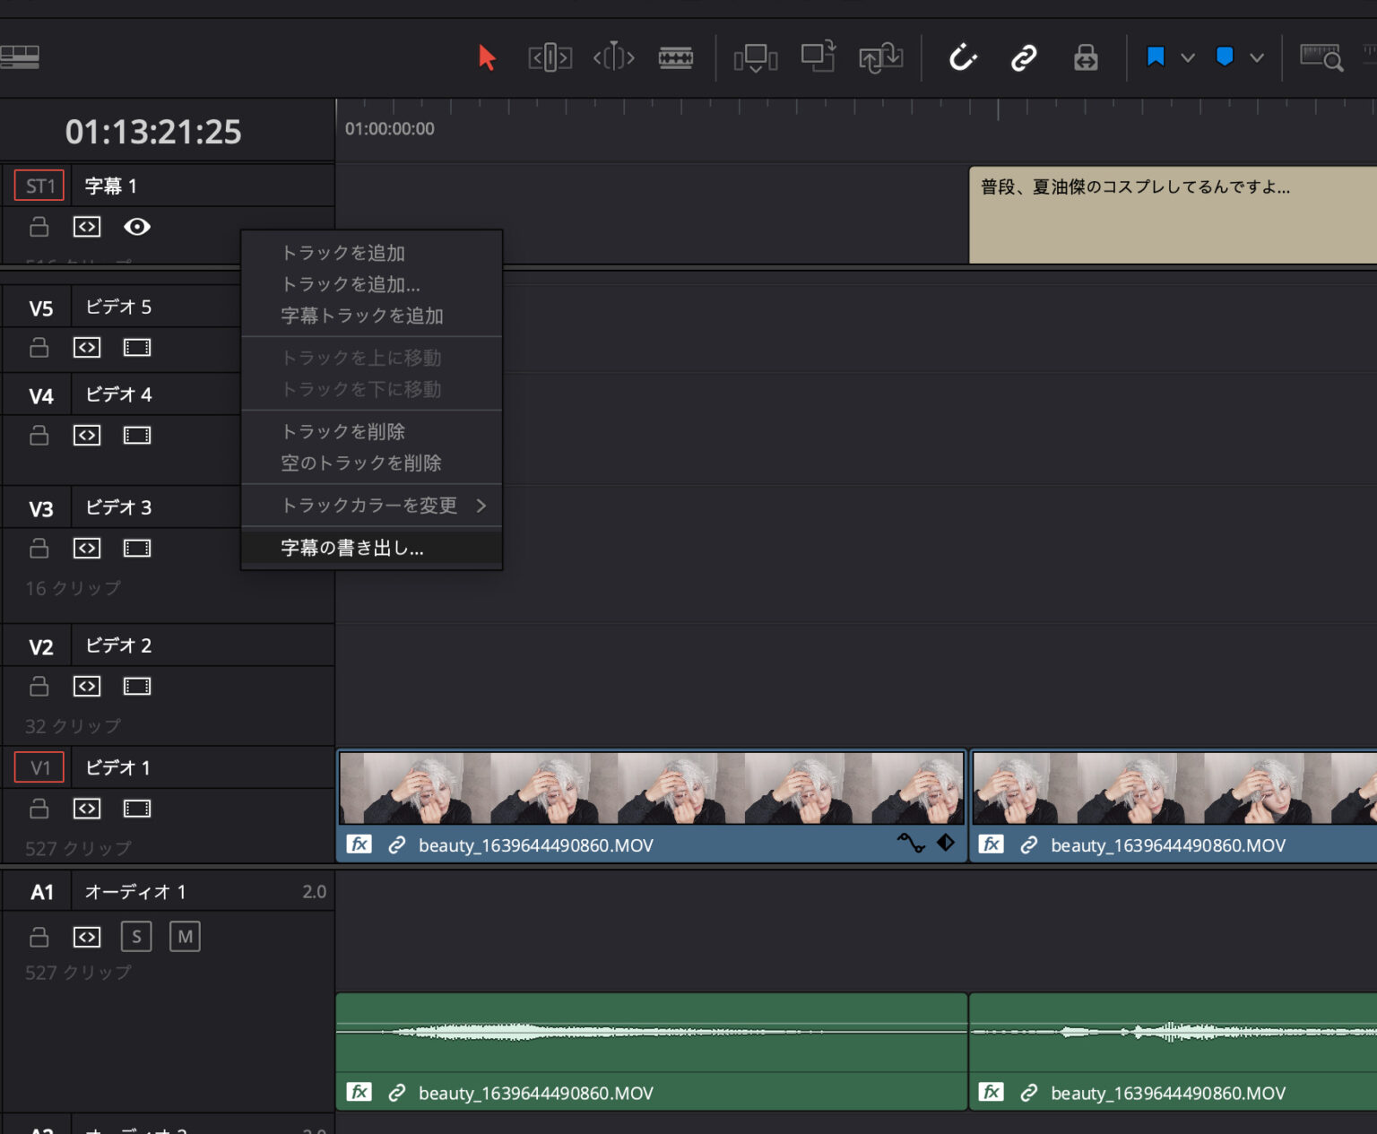The image size is (1377, 1134).
Task: Hide the 字幕 1 track with the eye toggle
Action: pyautogui.click(x=136, y=227)
